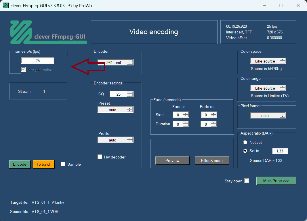Click the Source DAR = 1.33 text
This screenshot has height=221, width=307.
(x=266, y=160)
